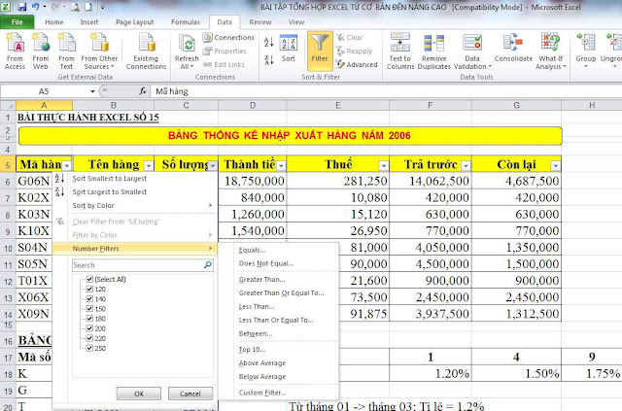Uncheck the 250 filter value

(89, 348)
